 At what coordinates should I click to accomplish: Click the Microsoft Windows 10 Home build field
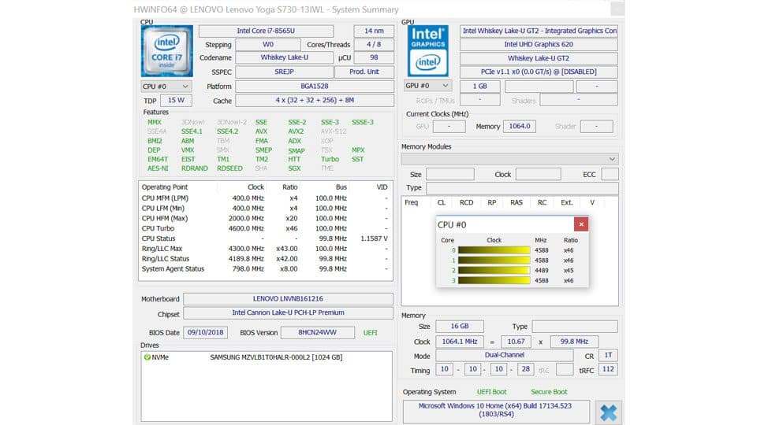496,411
